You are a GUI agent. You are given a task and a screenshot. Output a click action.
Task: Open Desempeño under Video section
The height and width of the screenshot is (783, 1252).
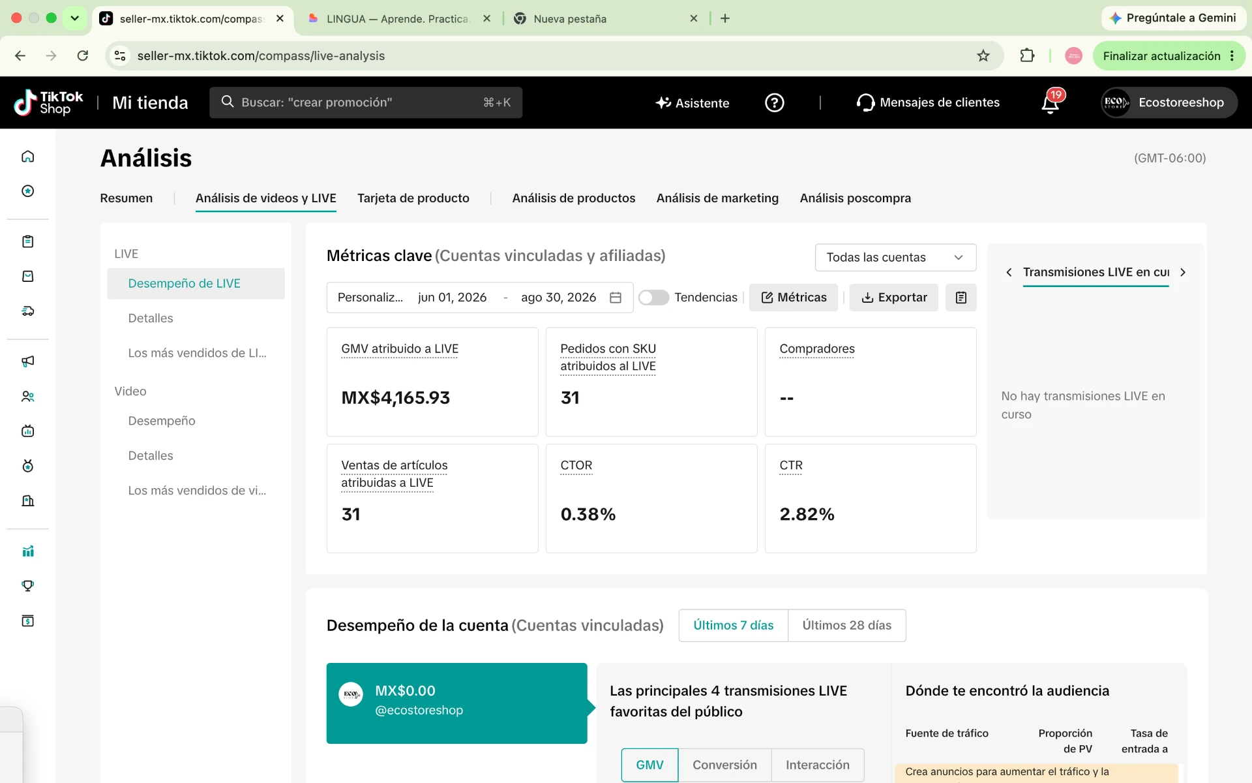click(x=162, y=421)
